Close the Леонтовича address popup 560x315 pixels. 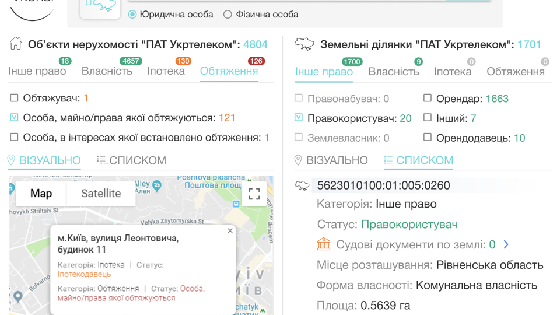coord(230,231)
